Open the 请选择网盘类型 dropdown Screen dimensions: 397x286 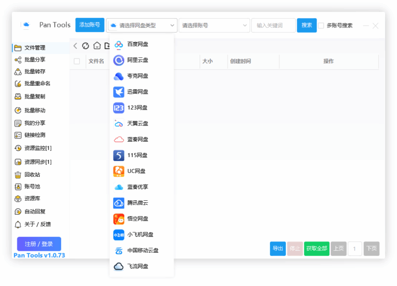pos(142,25)
